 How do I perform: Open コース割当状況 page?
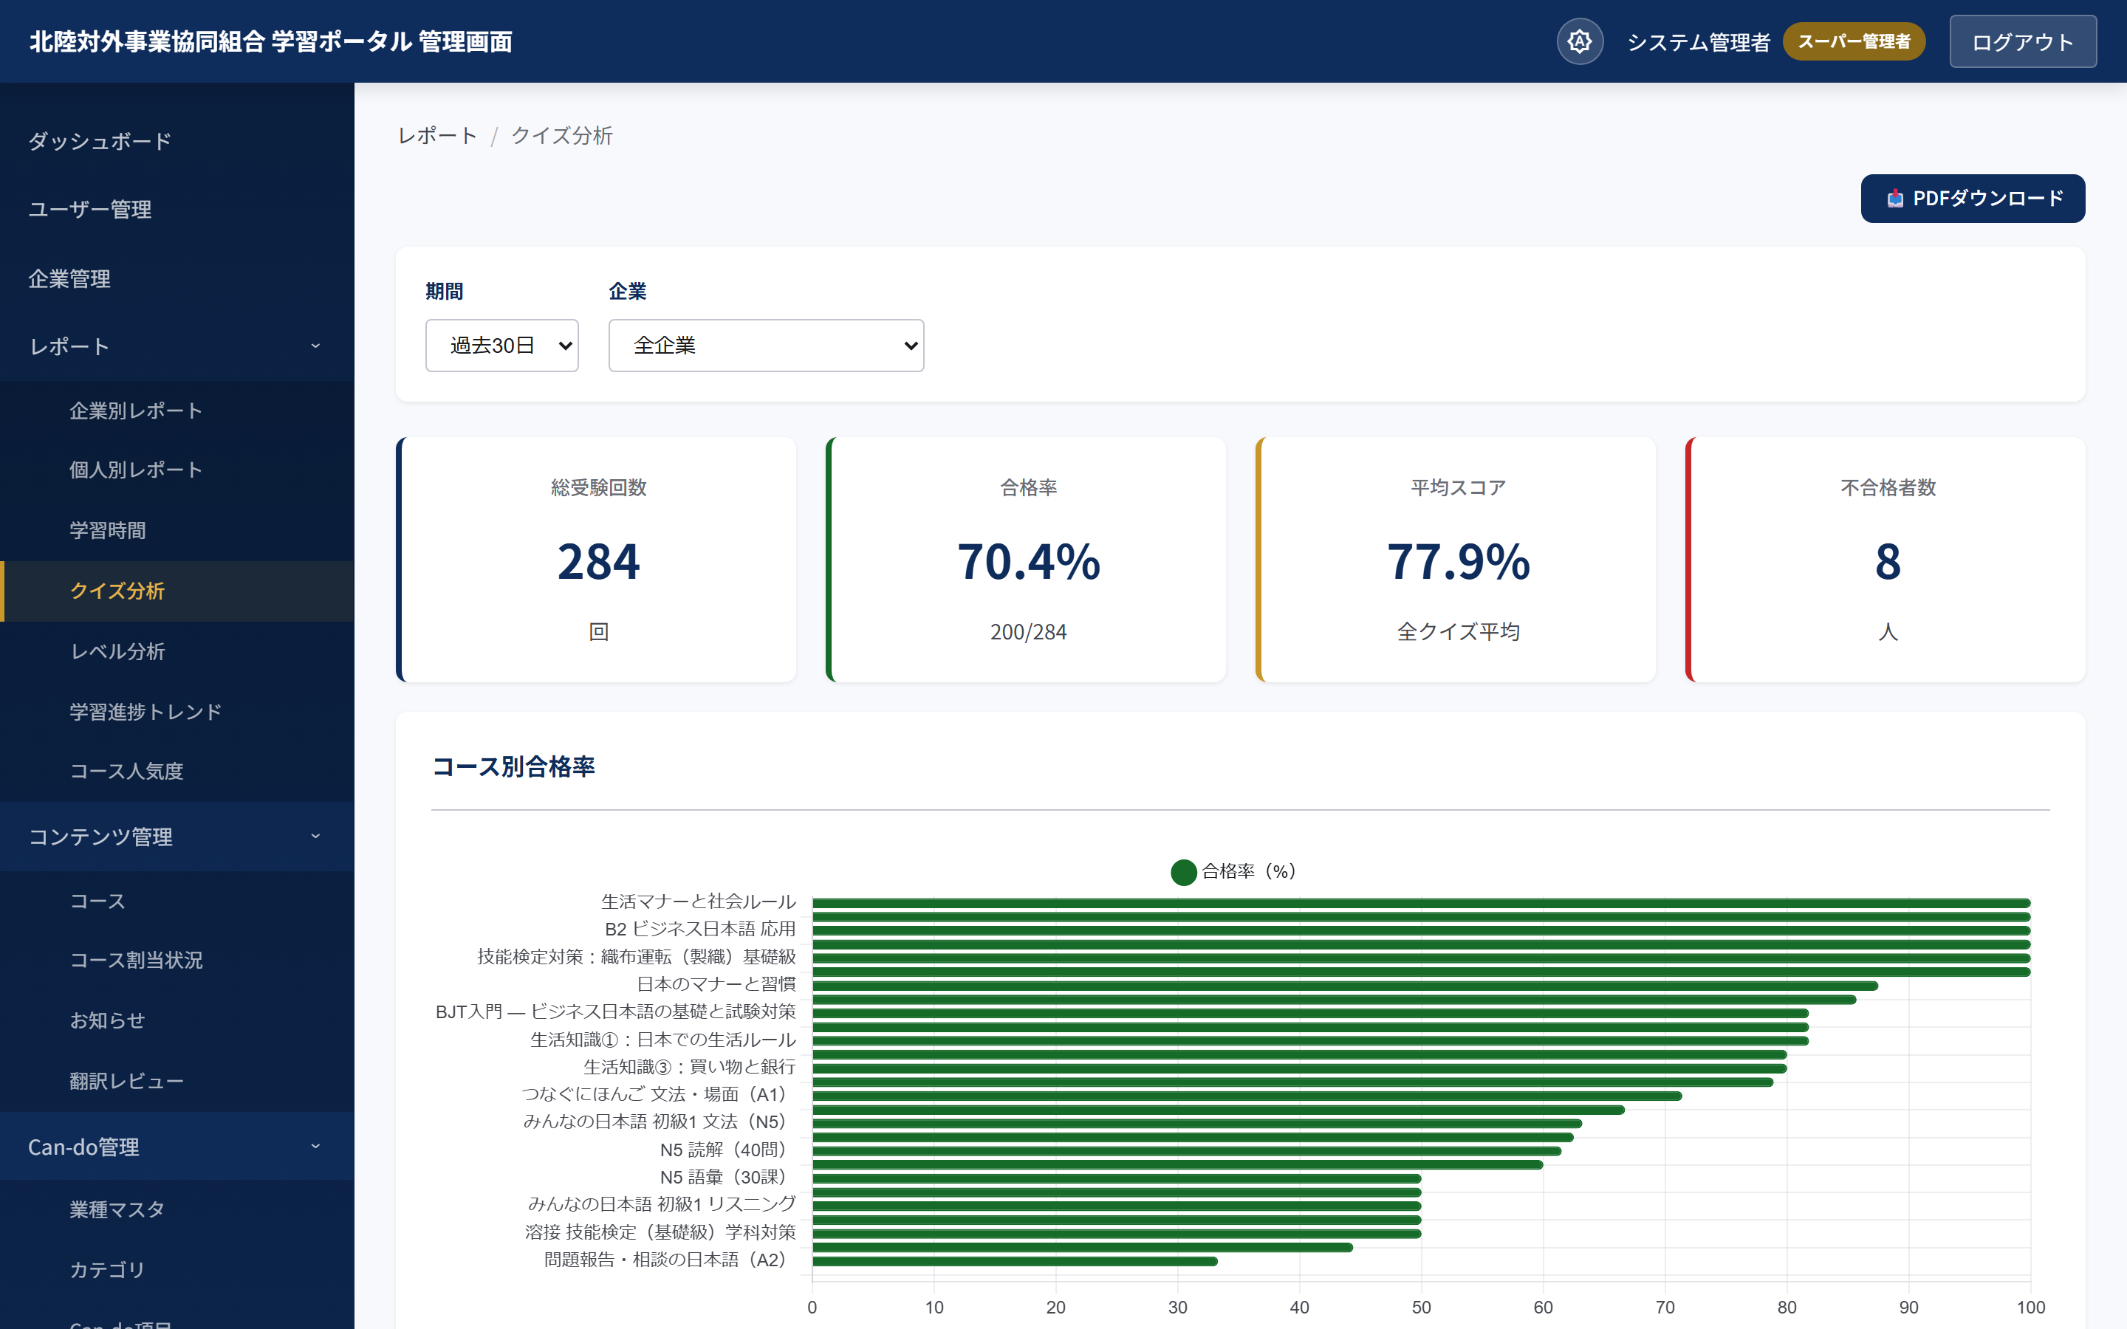point(177,960)
